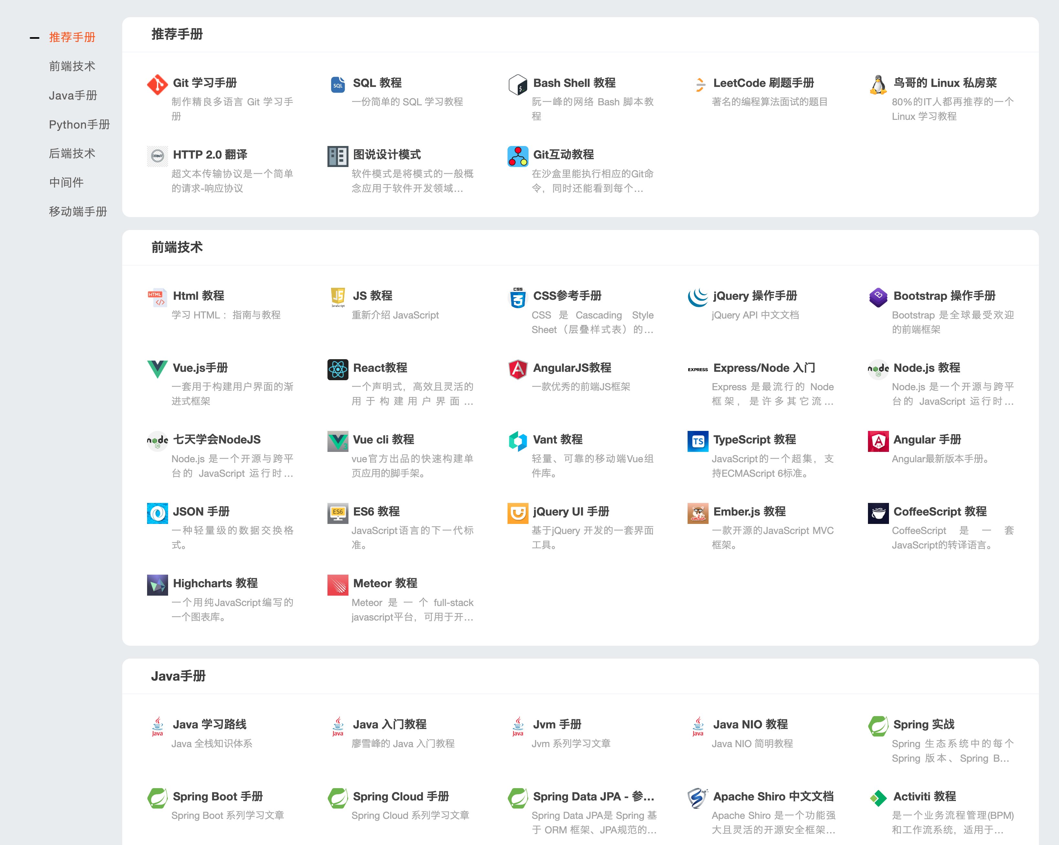1059x845 pixels.
Task: Click the Meteor 教程 red icon
Action: pyautogui.click(x=338, y=585)
